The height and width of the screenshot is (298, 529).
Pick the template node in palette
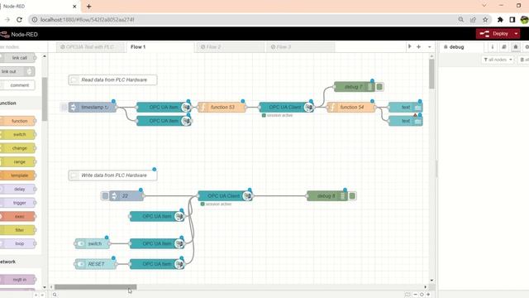point(17,175)
